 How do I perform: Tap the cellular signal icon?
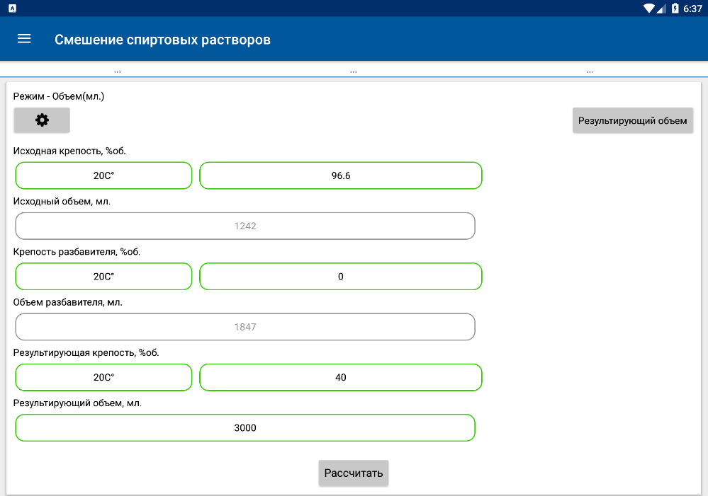pyautogui.click(x=661, y=8)
